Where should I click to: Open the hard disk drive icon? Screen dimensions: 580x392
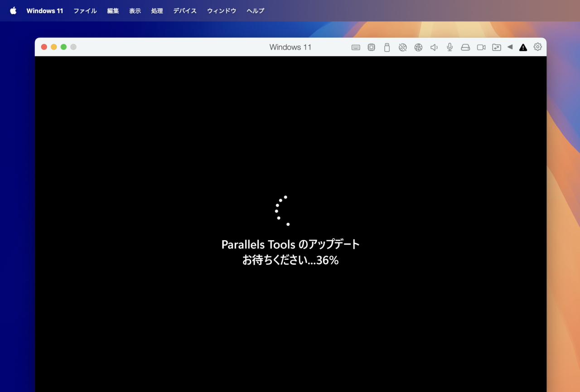[x=465, y=47]
